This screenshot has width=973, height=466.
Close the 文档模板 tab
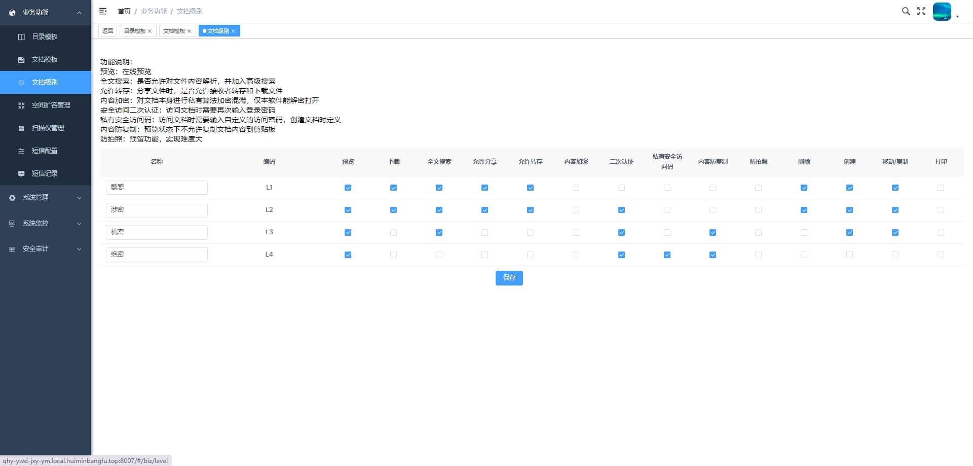point(190,31)
